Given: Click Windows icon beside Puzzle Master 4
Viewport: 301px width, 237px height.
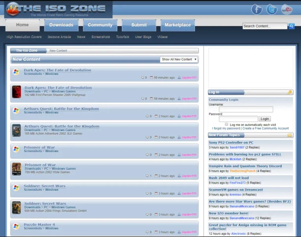Looking at the screenshot, I should (x=16, y=226).
